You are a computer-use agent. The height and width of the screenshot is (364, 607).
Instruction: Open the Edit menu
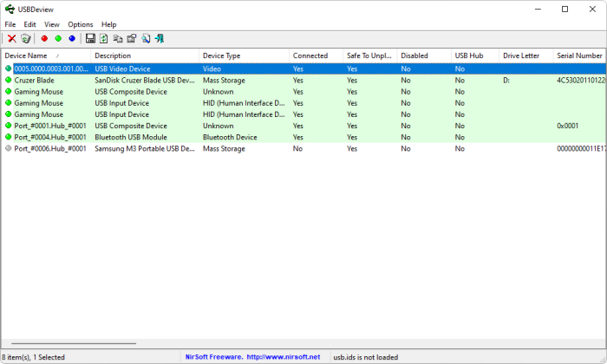click(29, 24)
